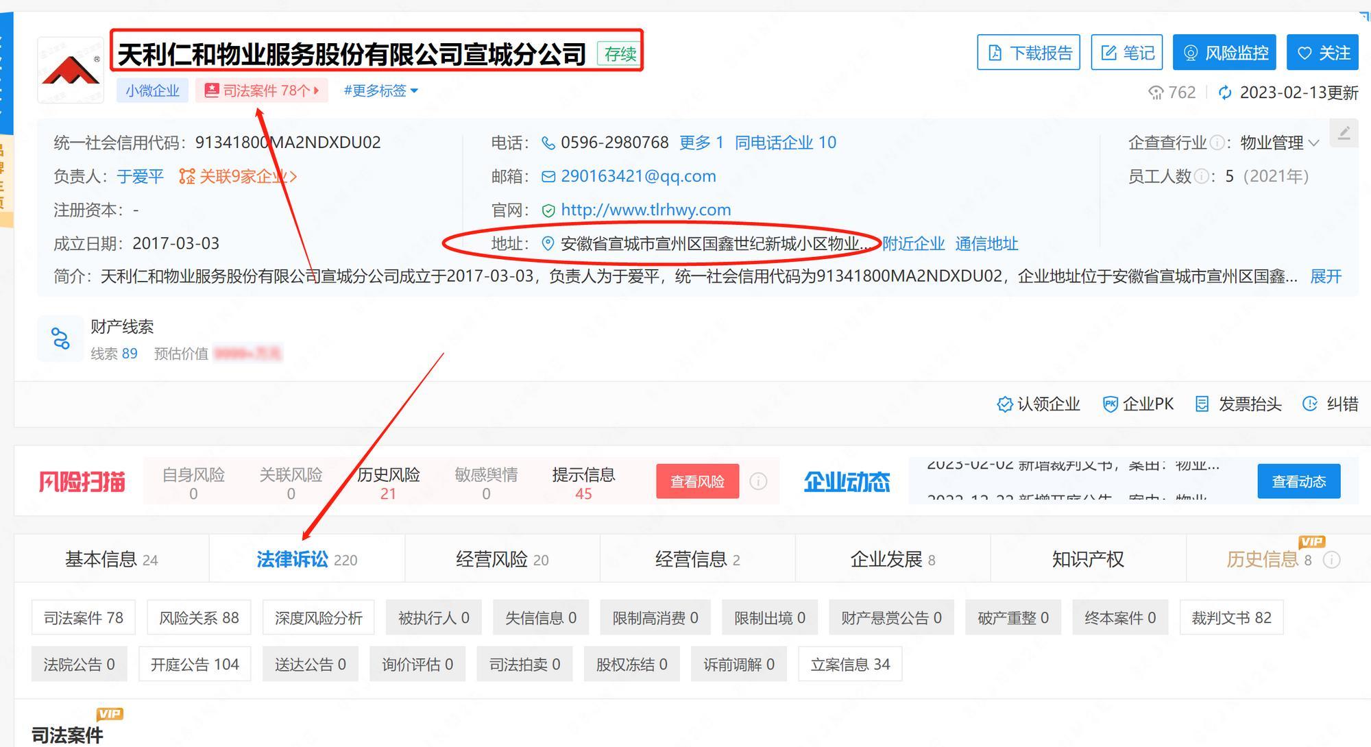
Task: Expand the company 简介 with 展开
Action: [x=1325, y=276]
